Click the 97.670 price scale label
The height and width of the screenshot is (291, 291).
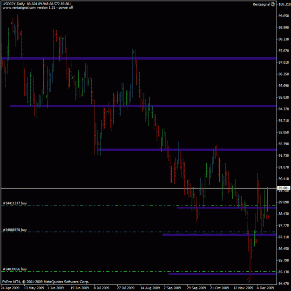point(284,51)
